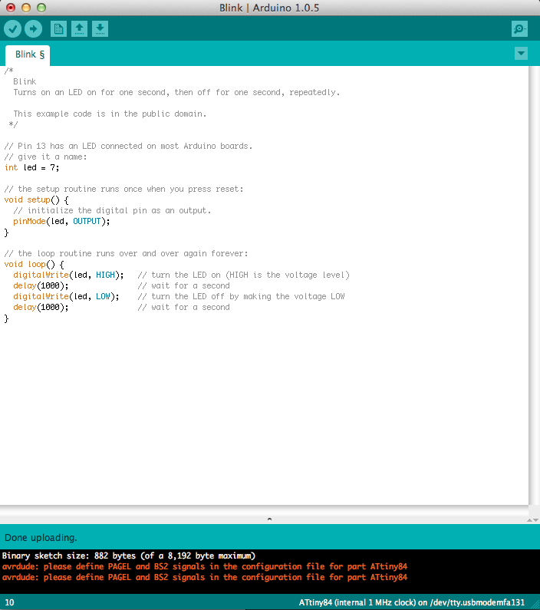Create a new sketch with the New icon

(58, 29)
